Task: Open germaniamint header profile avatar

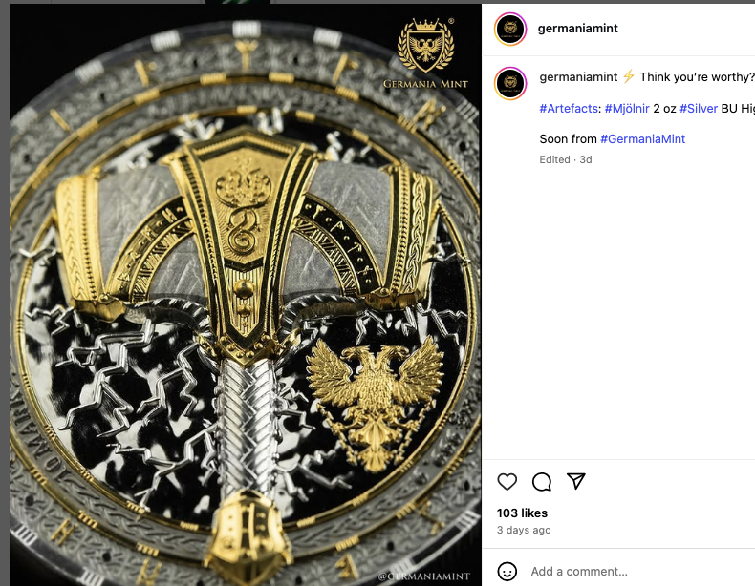Action: click(x=510, y=29)
